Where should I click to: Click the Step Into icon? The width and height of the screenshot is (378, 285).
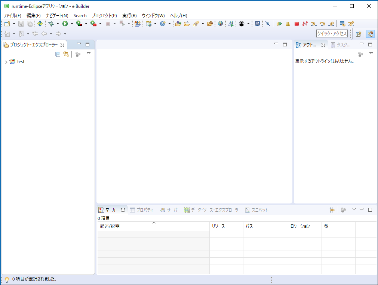point(314,24)
